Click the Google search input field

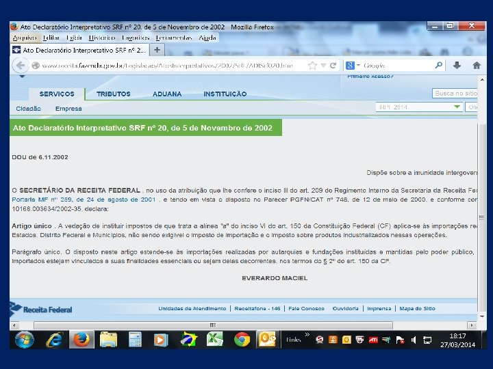pos(398,66)
